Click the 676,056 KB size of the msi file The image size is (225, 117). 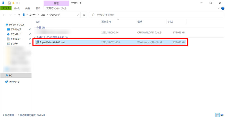pyautogui.click(x=179, y=42)
